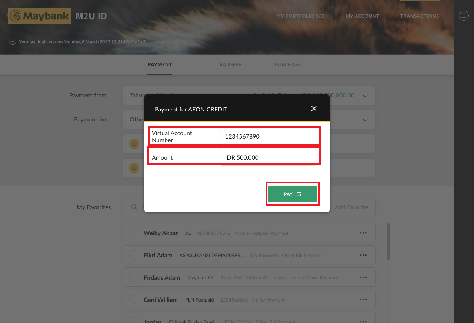Click the Virtual Account Number field
This screenshot has height=323, width=474.
point(268,136)
